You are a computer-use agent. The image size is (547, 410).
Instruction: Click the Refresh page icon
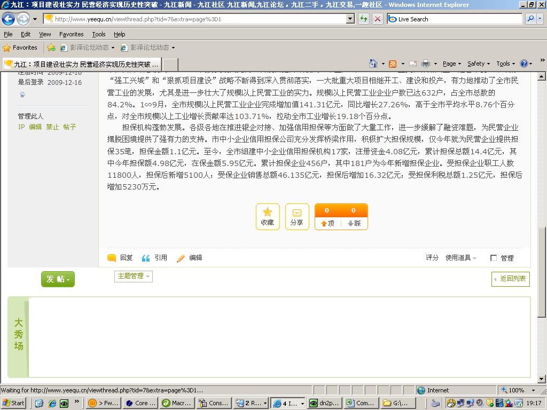[x=364, y=19]
